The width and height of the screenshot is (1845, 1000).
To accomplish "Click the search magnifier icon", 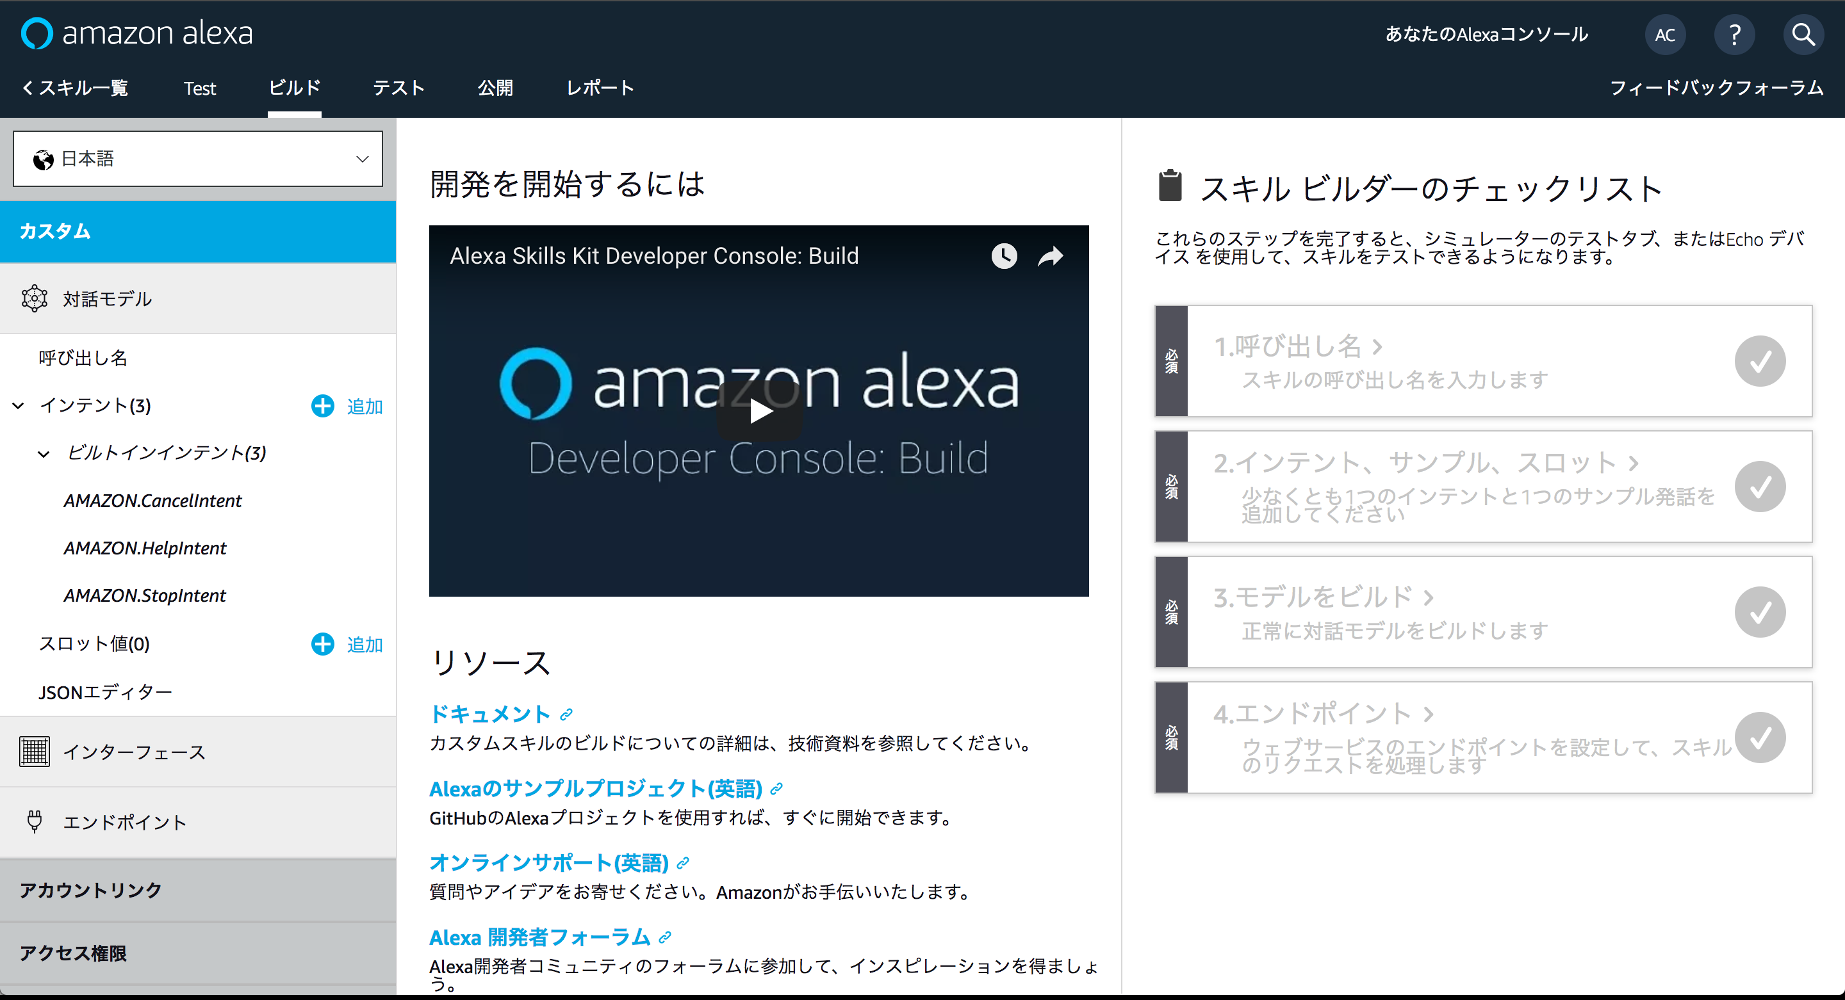I will [x=1803, y=35].
